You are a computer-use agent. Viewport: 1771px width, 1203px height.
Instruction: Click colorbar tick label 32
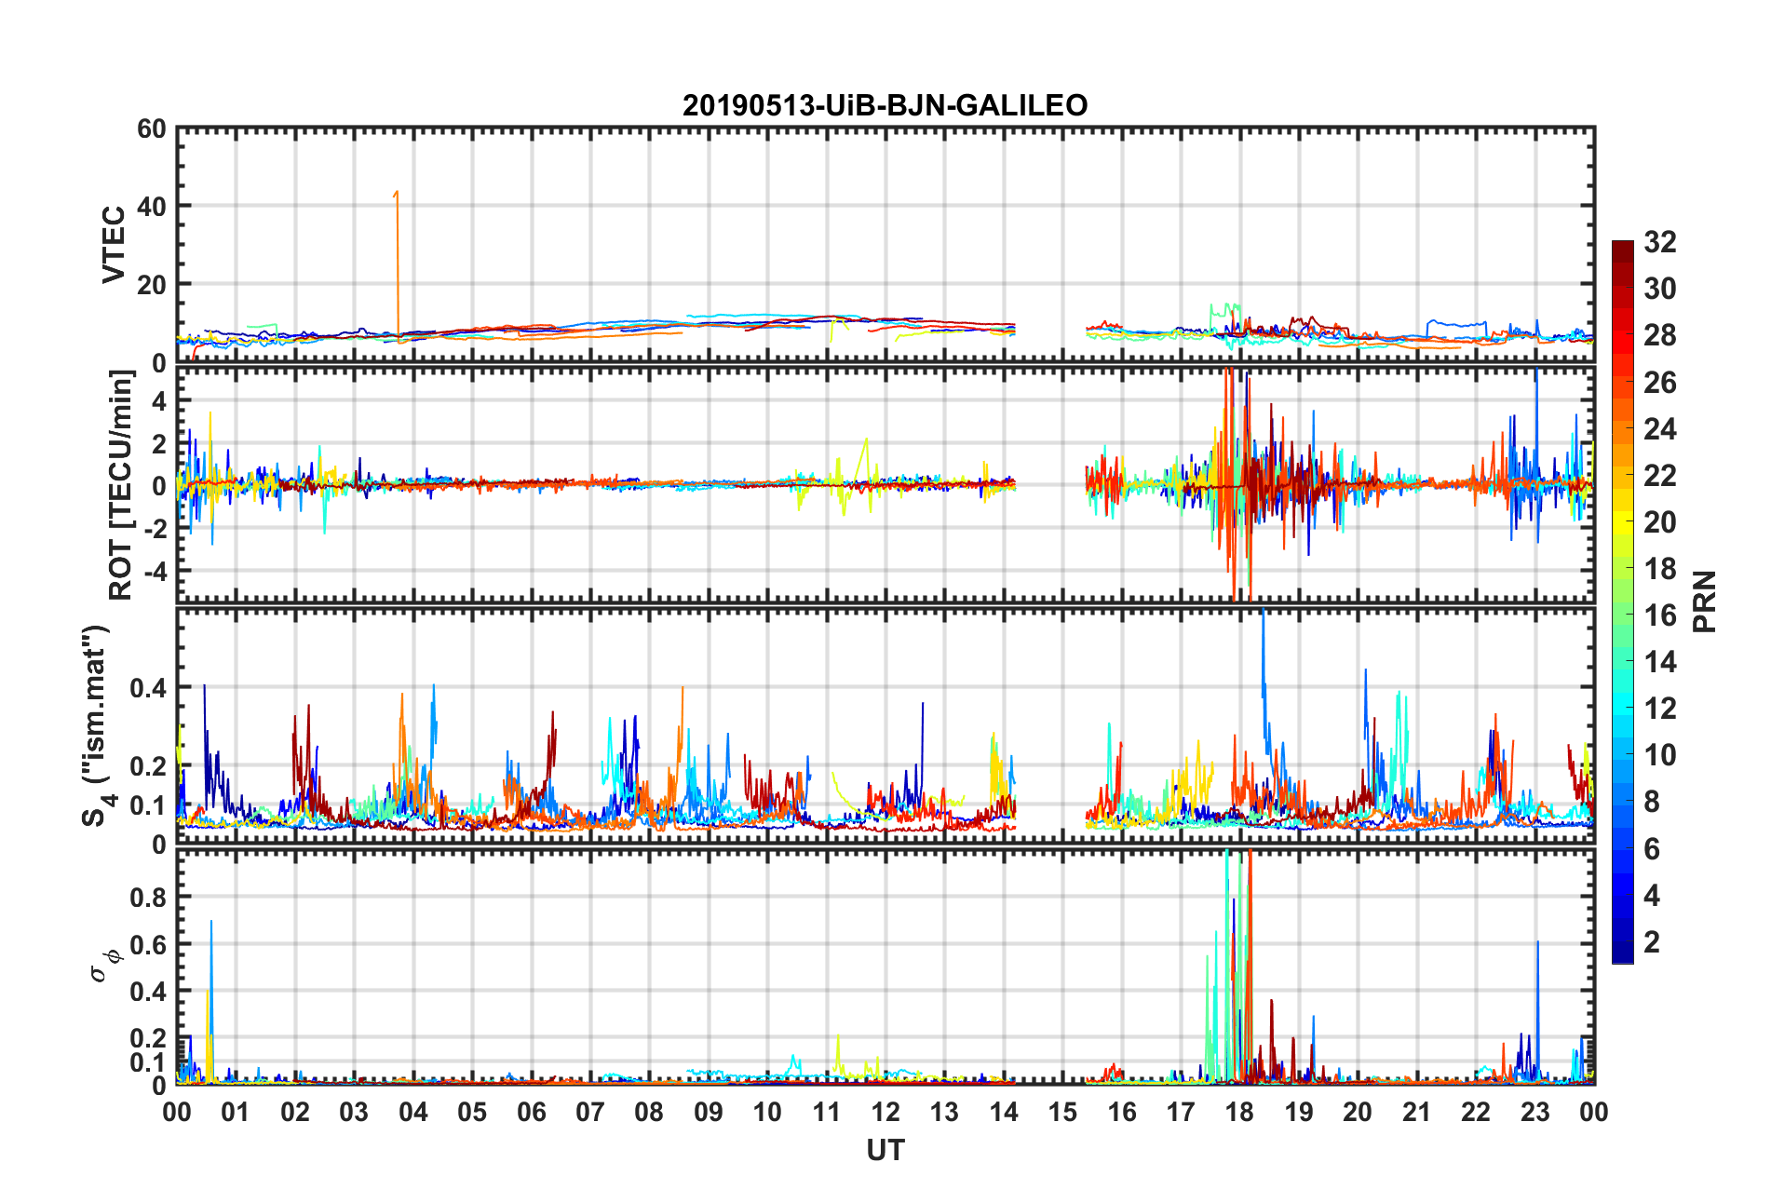[1660, 242]
